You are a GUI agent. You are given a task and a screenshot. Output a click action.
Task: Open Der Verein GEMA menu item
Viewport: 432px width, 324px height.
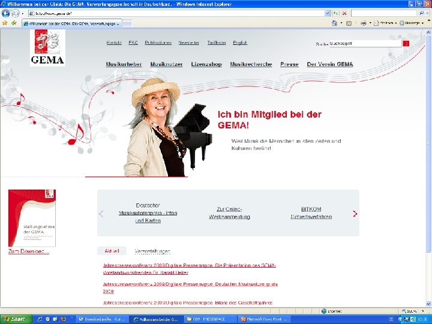[x=330, y=64]
